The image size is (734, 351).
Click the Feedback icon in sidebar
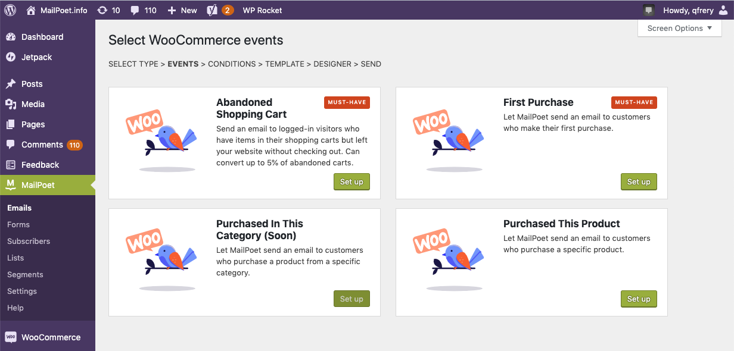click(x=11, y=165)
